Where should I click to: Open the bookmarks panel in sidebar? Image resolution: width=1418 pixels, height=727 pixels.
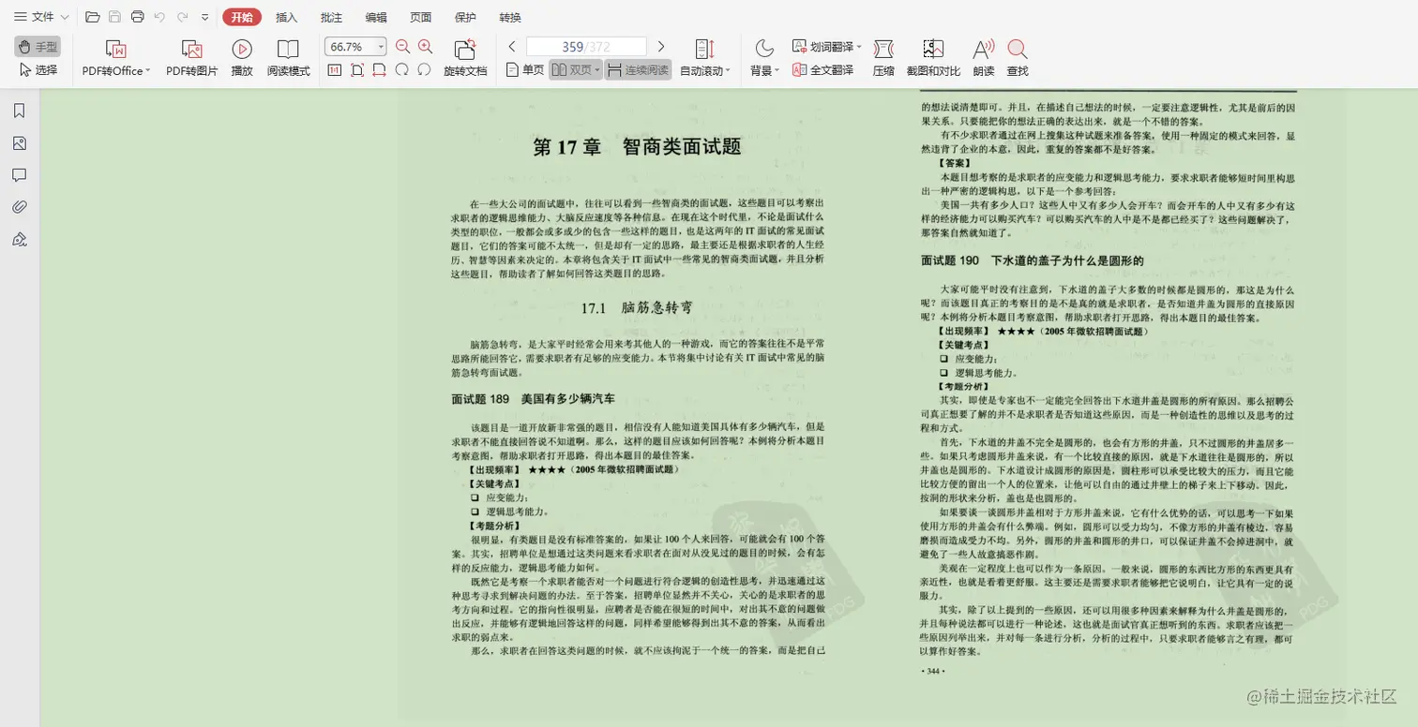[x=20, y=110]
